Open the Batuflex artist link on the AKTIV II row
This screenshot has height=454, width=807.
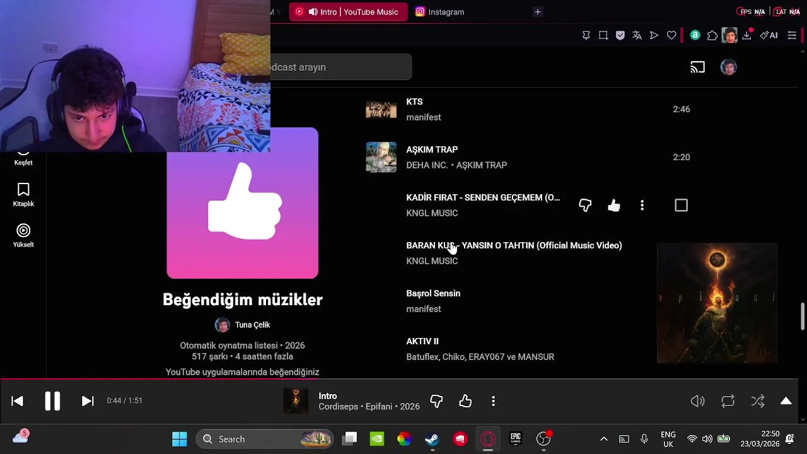click(422, 357)
